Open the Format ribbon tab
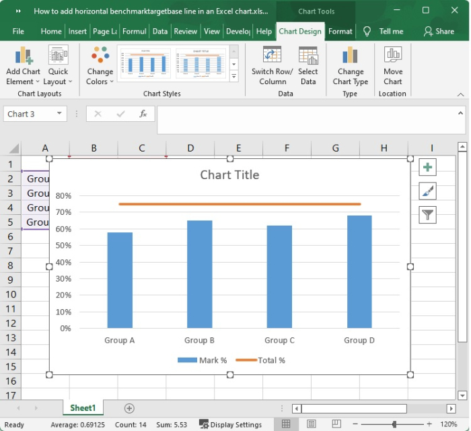Viewport: 471px width, 431px height. 340,31
